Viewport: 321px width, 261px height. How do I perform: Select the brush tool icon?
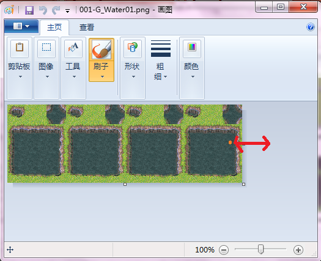point(101,50)
